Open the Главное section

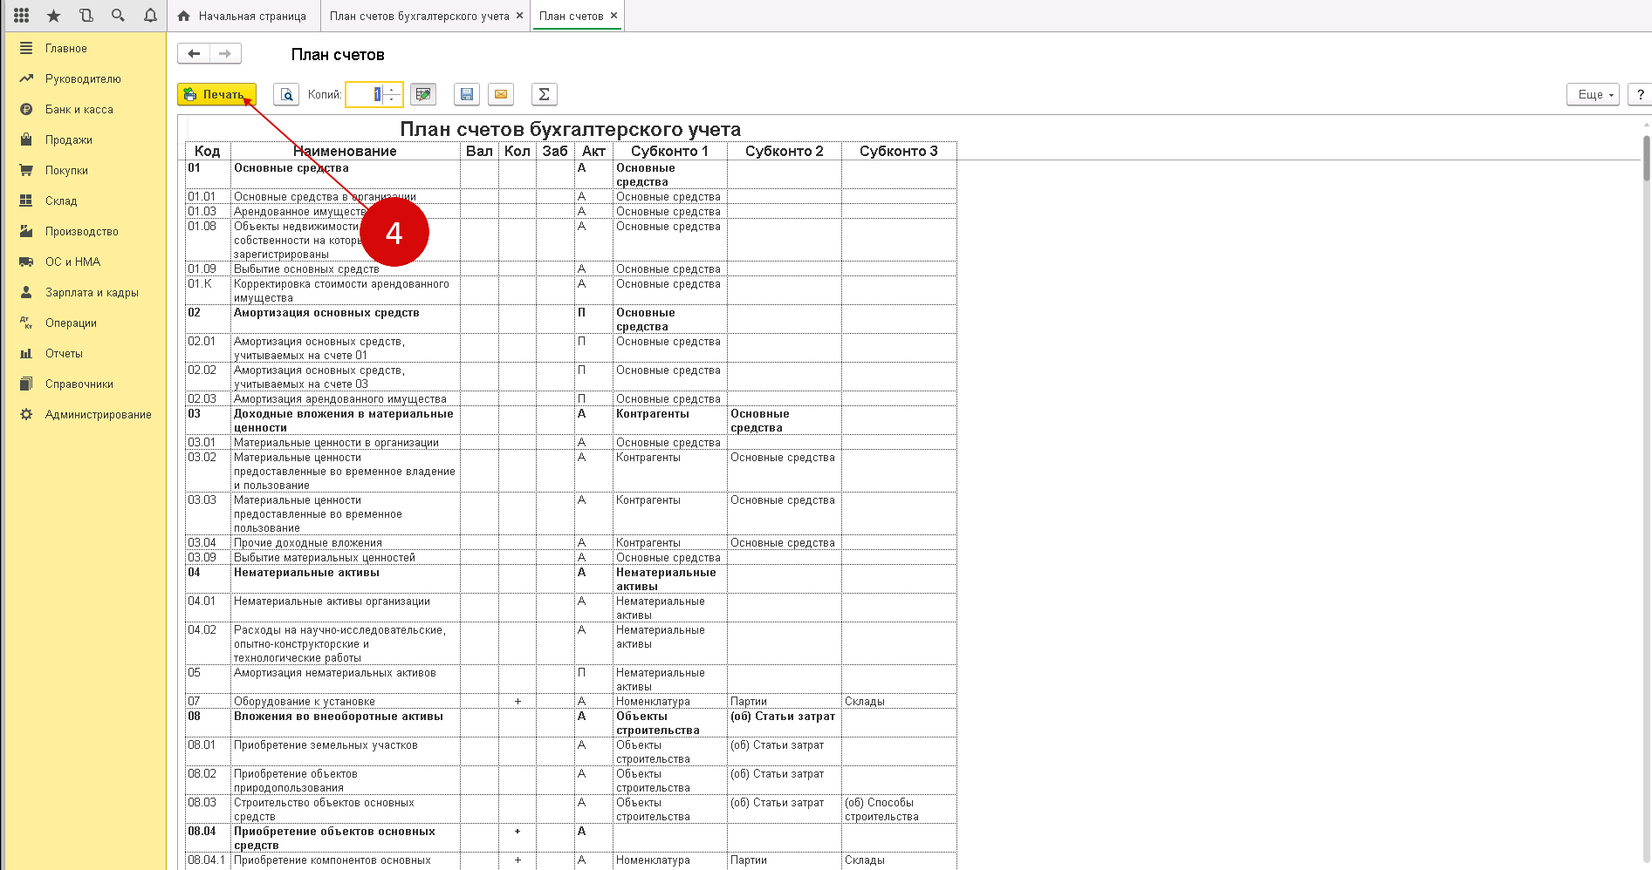[66, 48]
